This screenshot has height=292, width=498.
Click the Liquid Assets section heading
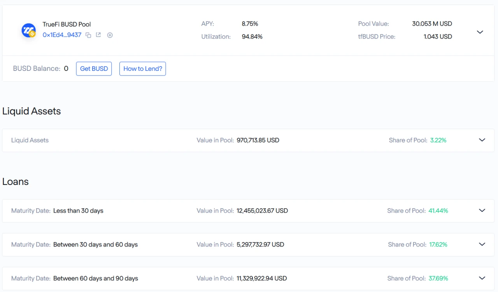tap(32, 111)
